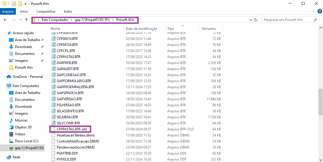Open pinned Área de Trabalho under Acesso rápido

28,40
